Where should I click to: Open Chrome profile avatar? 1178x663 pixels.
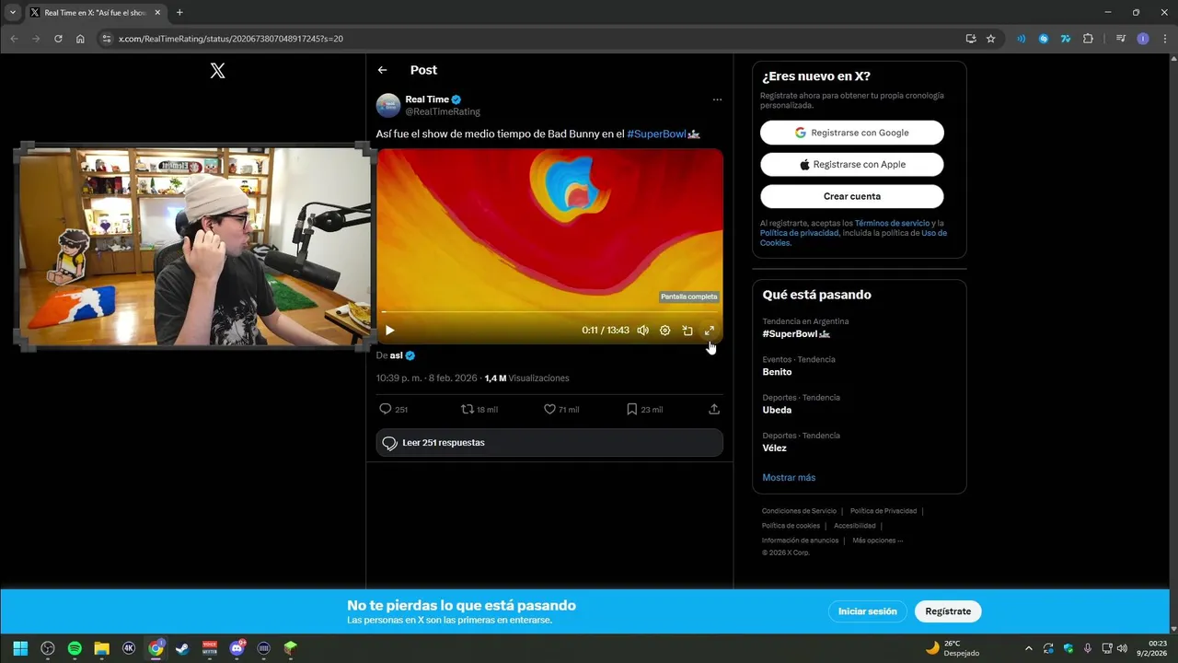tap(1143, 39)
